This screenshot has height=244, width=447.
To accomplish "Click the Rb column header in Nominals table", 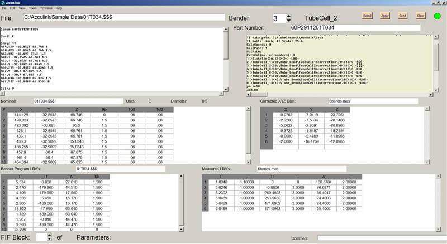I will [x=104, y=110].
